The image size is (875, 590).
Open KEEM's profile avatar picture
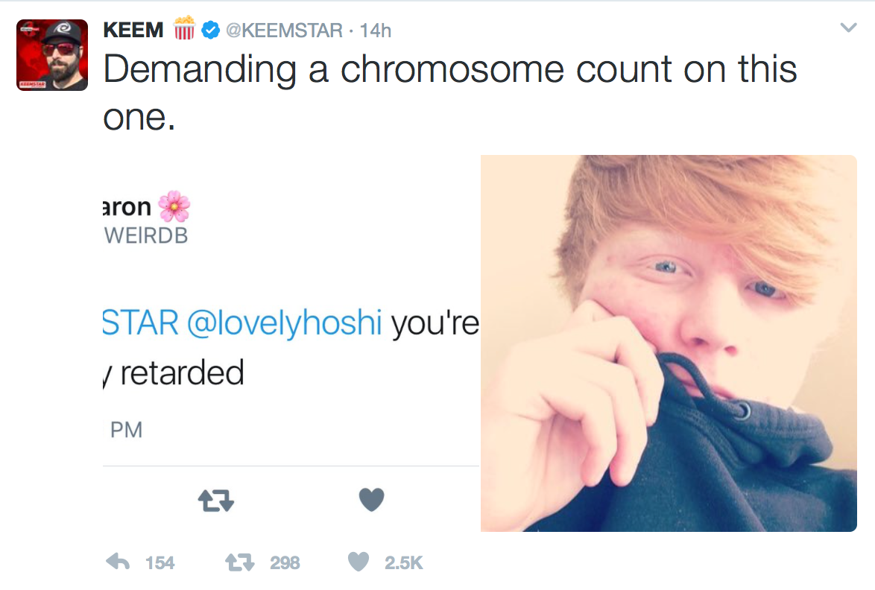click(x=52, y=55)
